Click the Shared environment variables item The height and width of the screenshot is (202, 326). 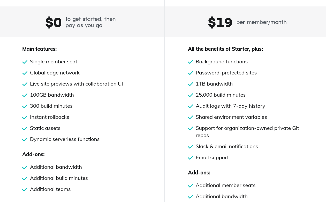(231, 117)
